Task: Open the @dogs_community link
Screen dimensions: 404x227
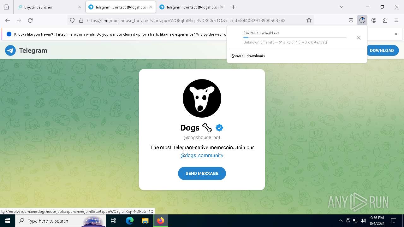Action: tap(202, 155)
